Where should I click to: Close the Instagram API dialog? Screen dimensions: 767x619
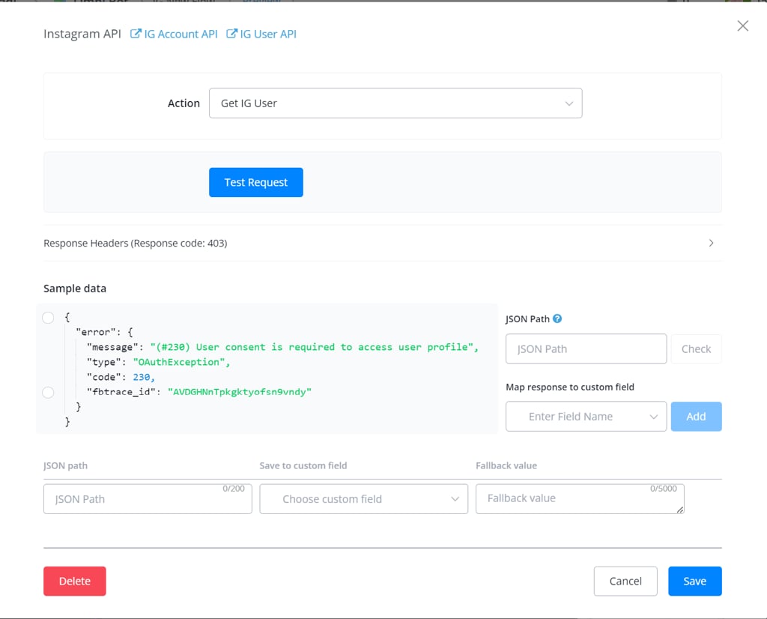pyautogui.click(x=742, y=26)
